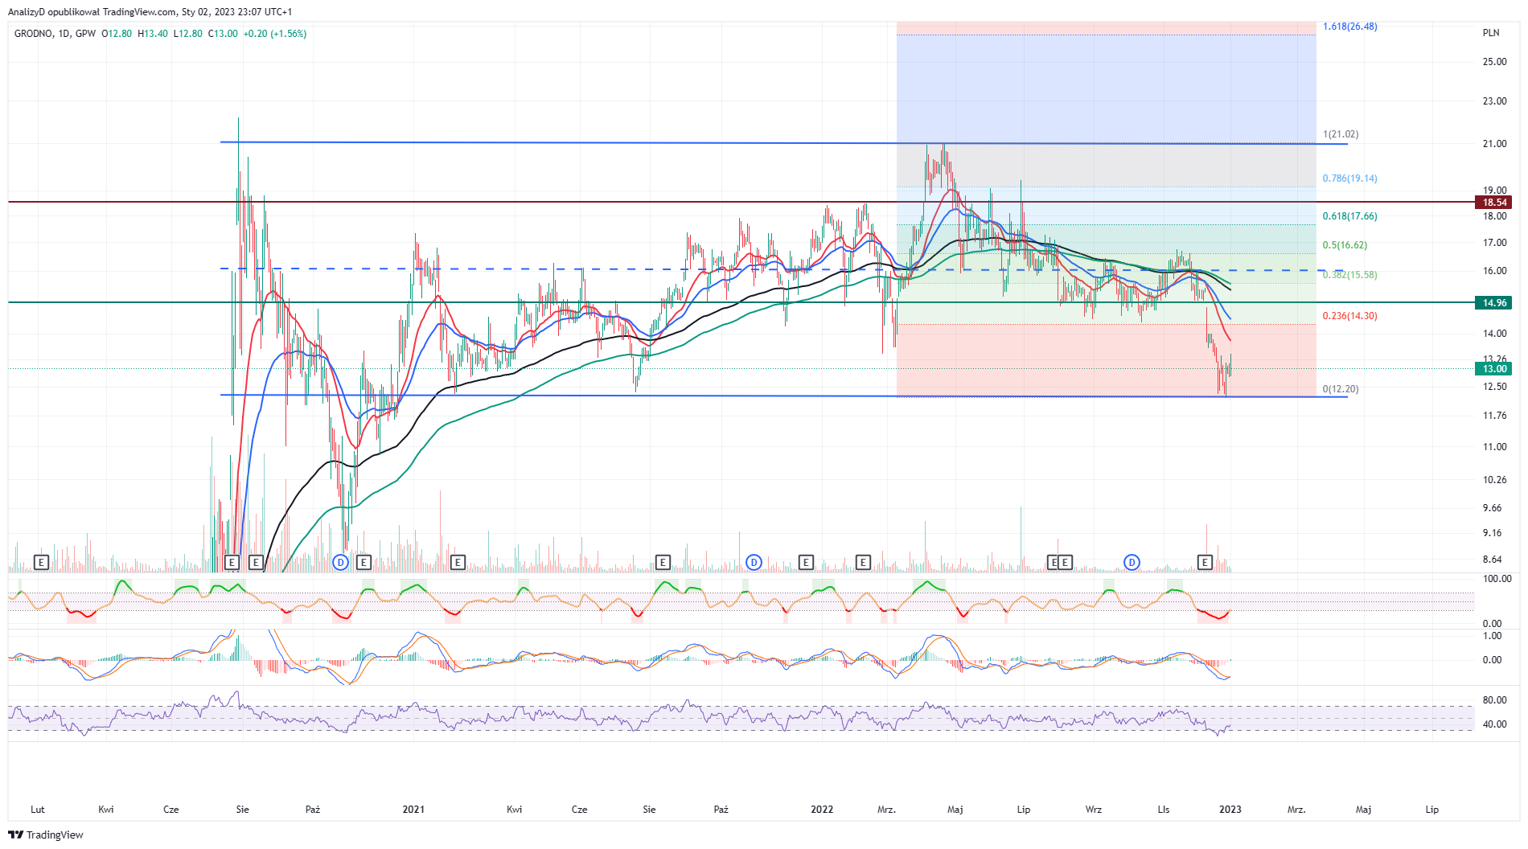Click the AnalizyD publication caption at top
1528x849 pixels.
pyautogui.click(x=150, y=12)
